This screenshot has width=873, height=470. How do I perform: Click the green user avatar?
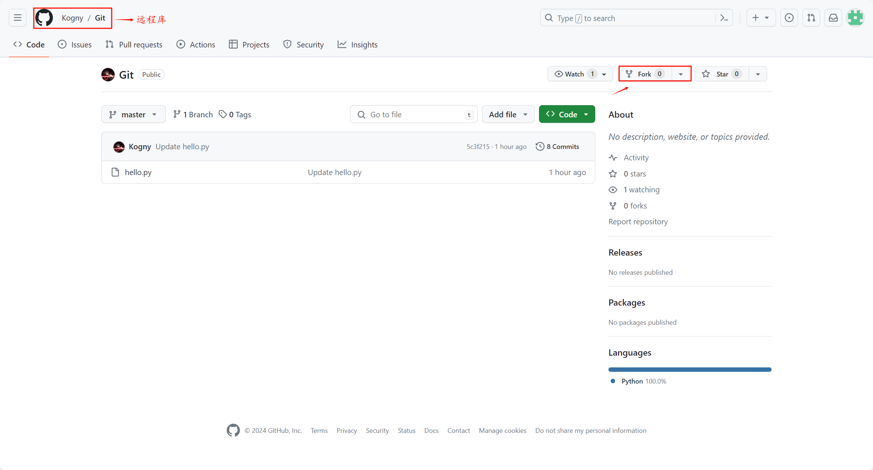click(855, 18)
